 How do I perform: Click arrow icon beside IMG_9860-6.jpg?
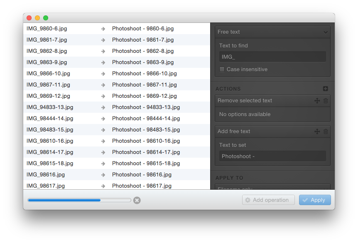(x=103, y=29)
